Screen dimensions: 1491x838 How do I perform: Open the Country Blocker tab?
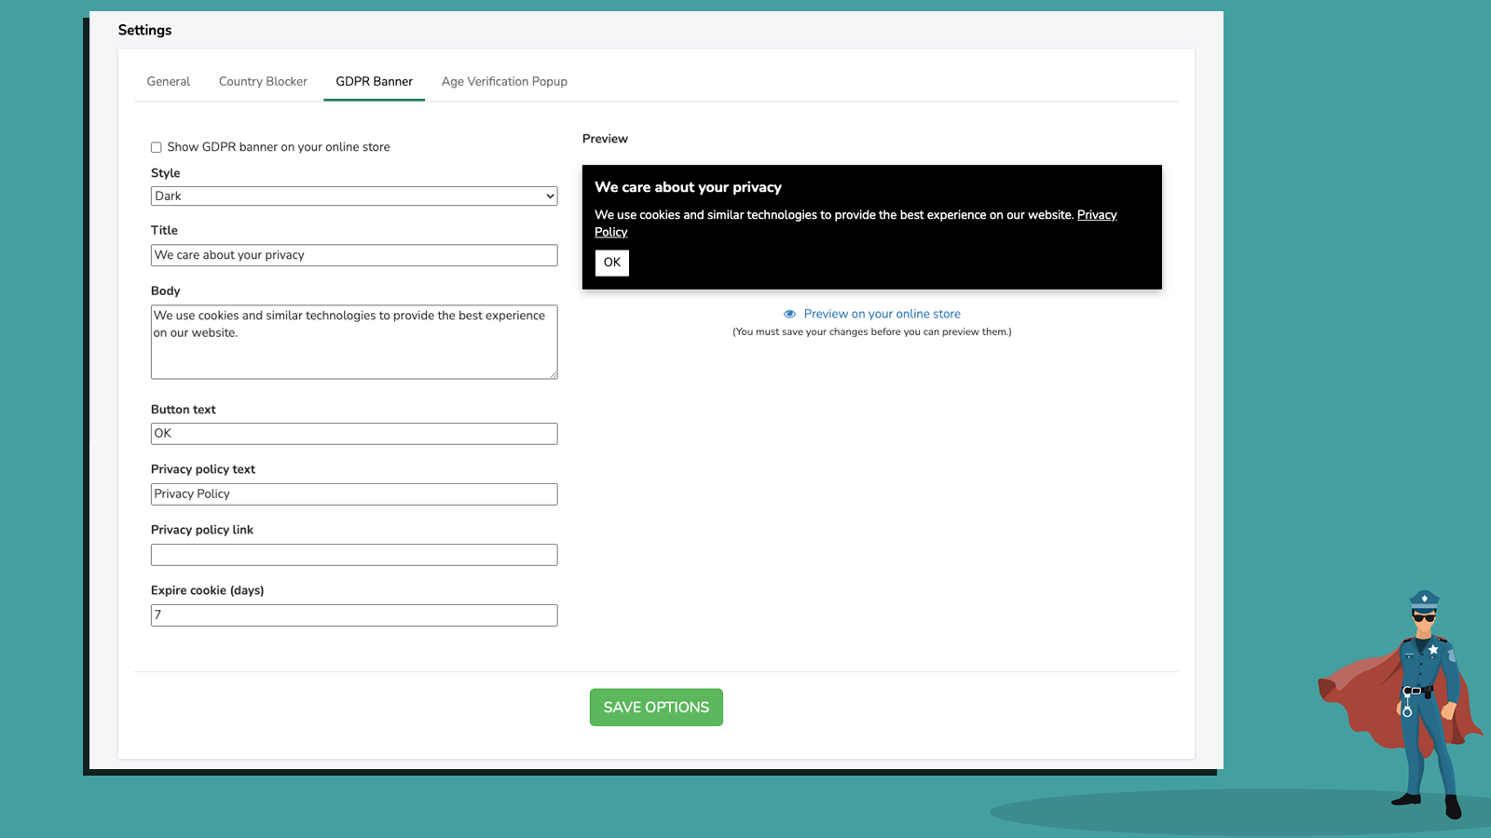pyautogui.click(x=262, y=81)
